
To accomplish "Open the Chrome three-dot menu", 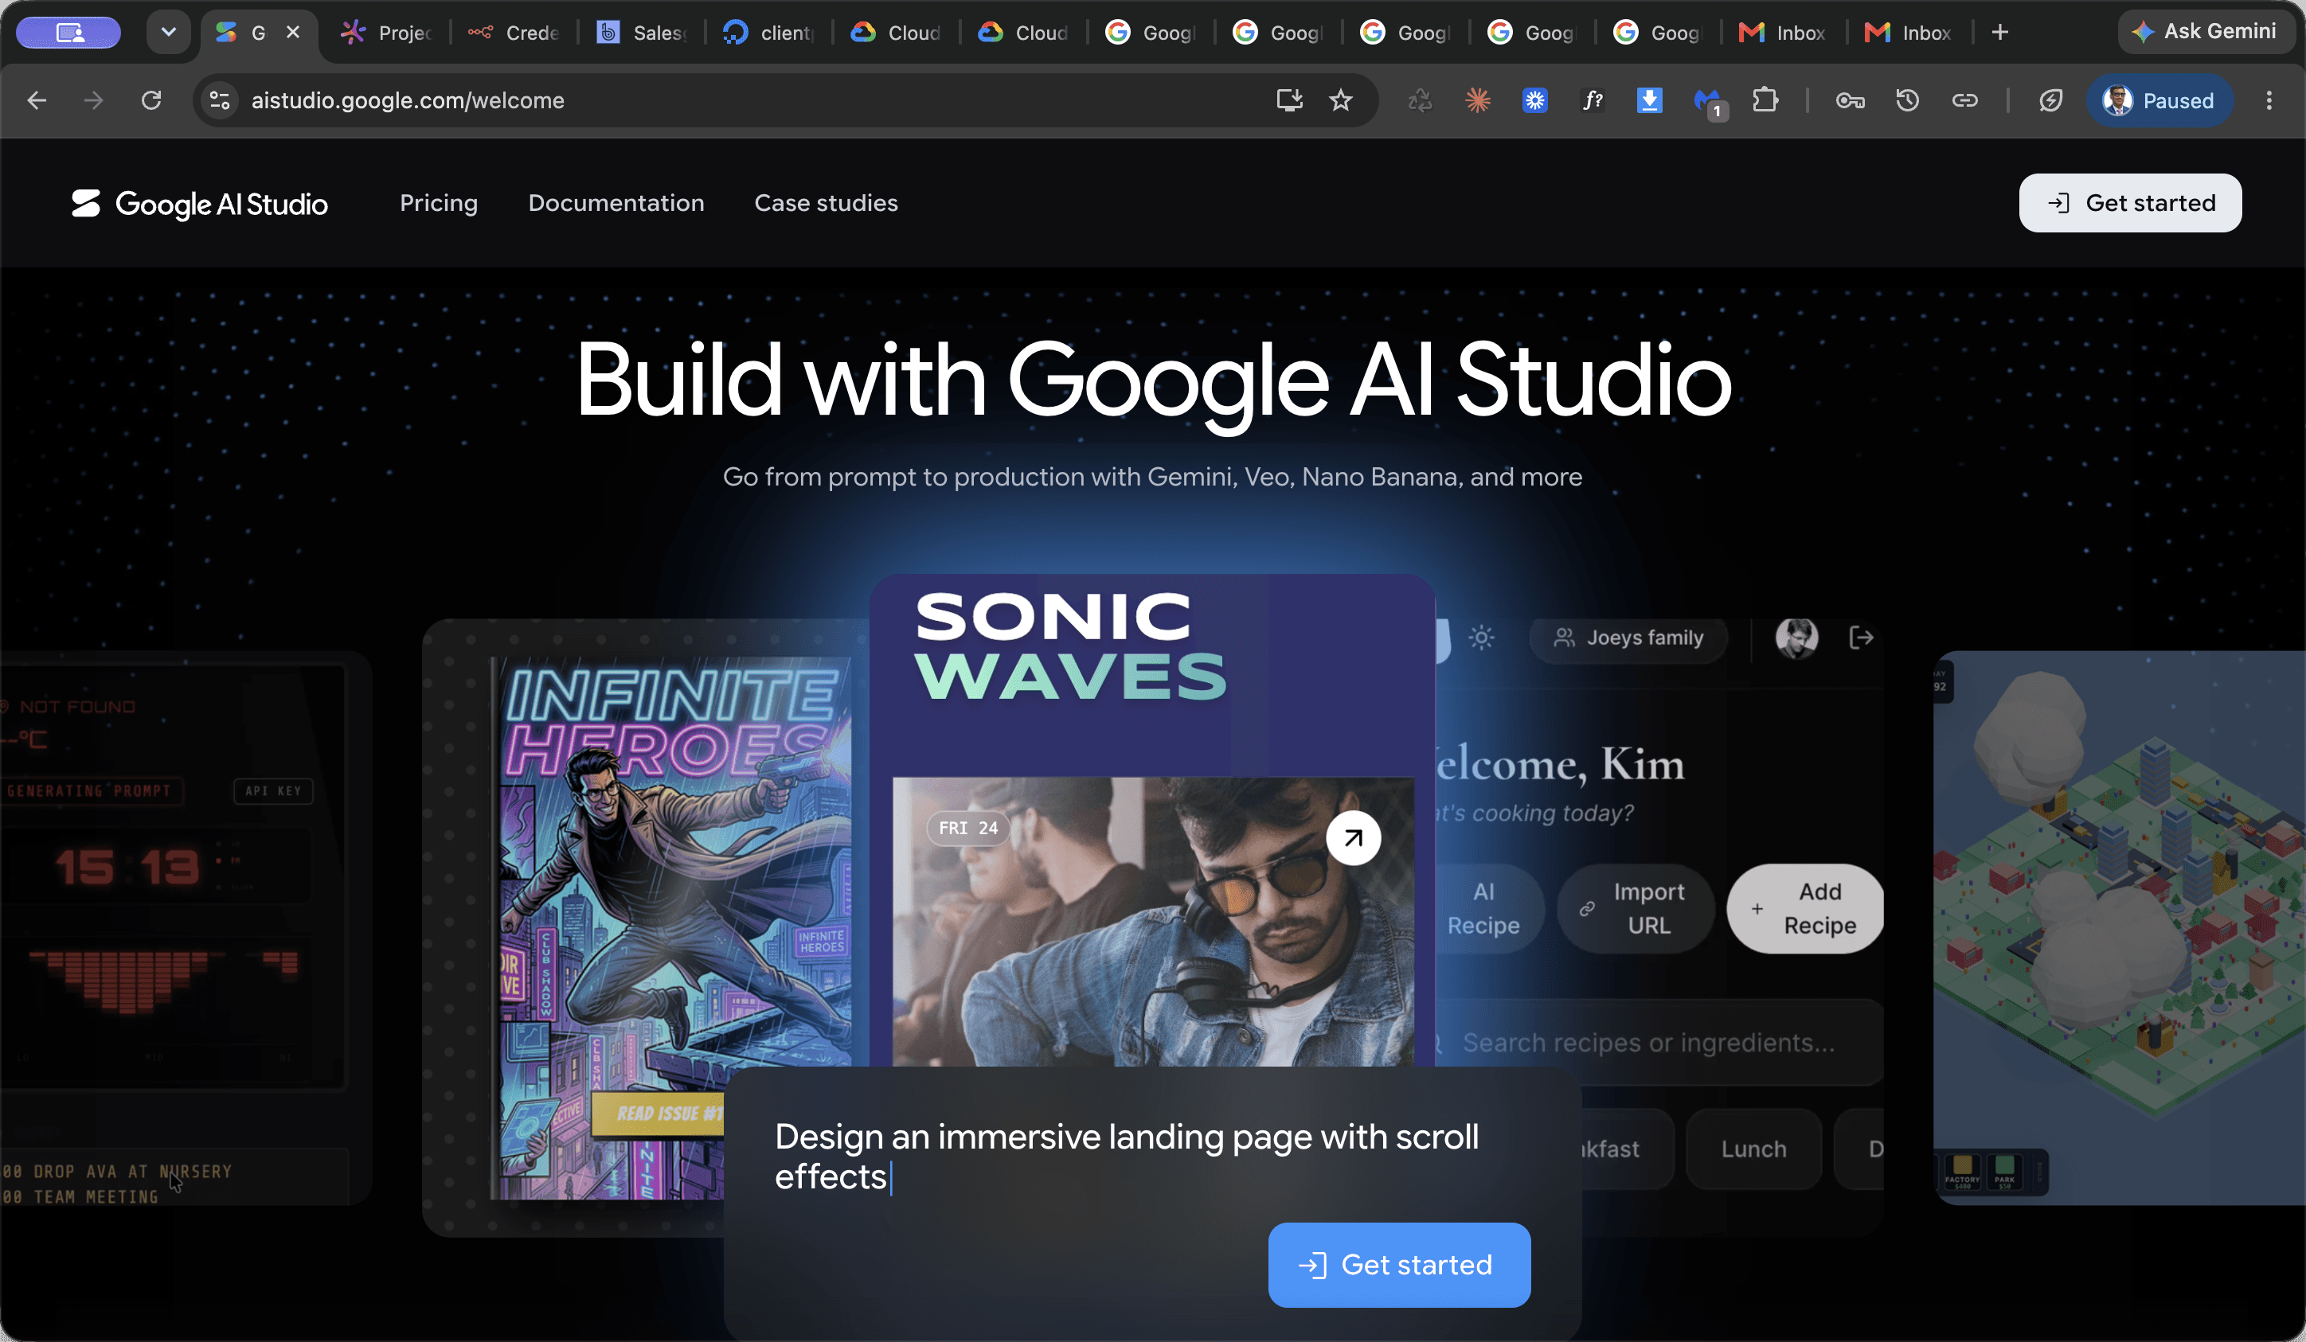I will coord(2269,100).
